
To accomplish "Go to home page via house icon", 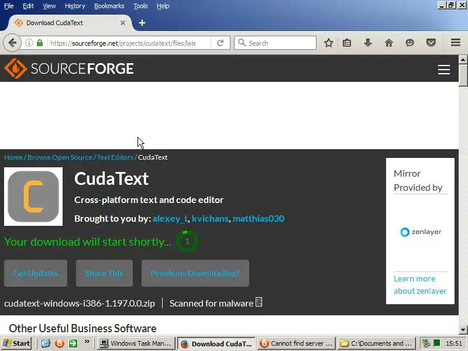I will 389,43.
